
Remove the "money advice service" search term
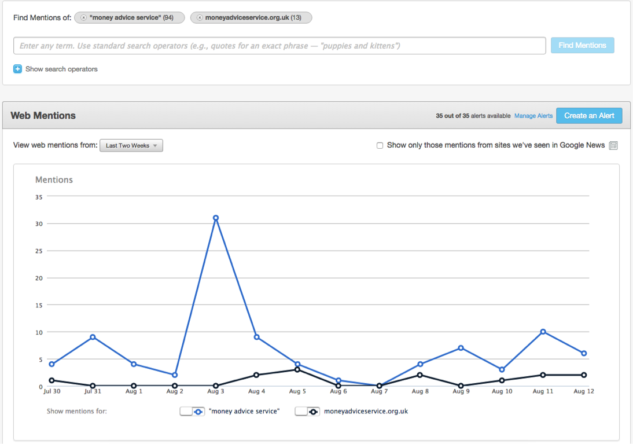(84, 18)
